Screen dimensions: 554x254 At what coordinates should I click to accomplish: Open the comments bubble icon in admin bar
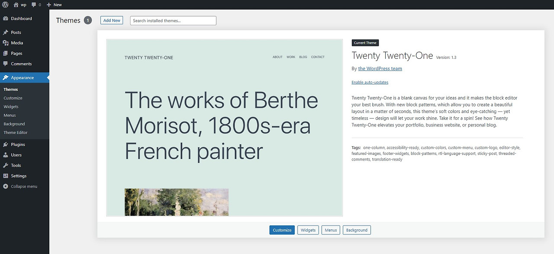34,5
